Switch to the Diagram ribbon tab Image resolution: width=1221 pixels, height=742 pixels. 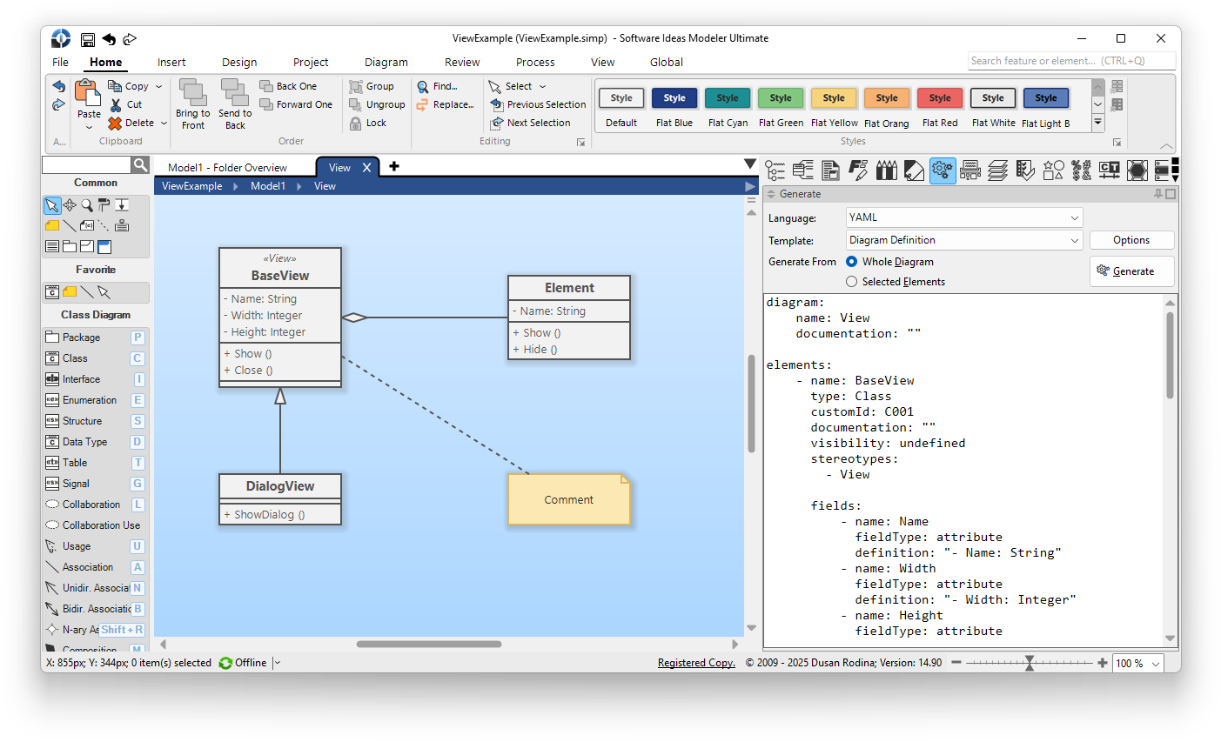(386, 62)
